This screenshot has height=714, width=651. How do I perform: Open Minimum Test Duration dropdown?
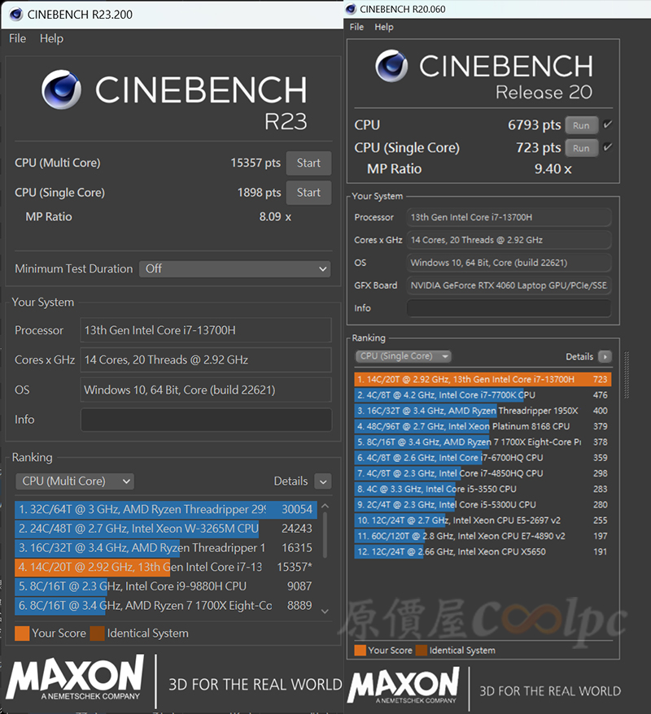pyautogui.click(x=234, y=268)
